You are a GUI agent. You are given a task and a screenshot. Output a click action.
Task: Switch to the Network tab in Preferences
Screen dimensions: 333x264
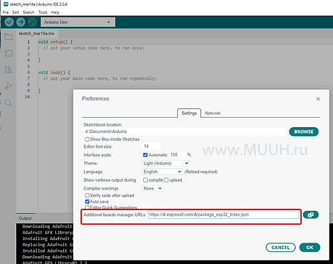coord(212,113)
